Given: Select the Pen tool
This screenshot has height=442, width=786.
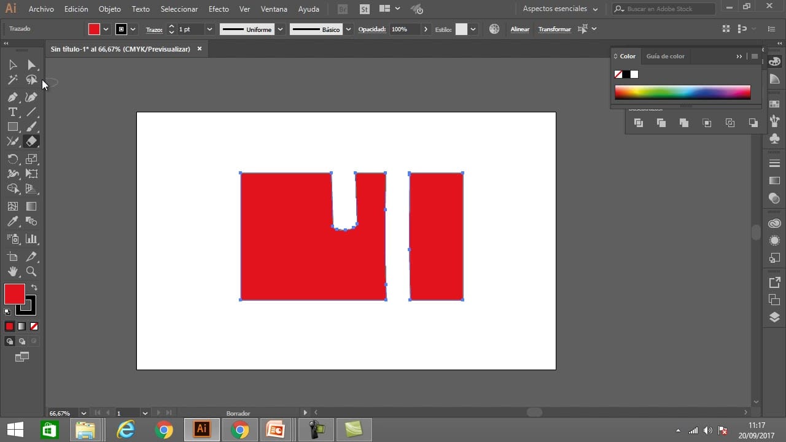Looking at the screenshot, I should 12,97.
